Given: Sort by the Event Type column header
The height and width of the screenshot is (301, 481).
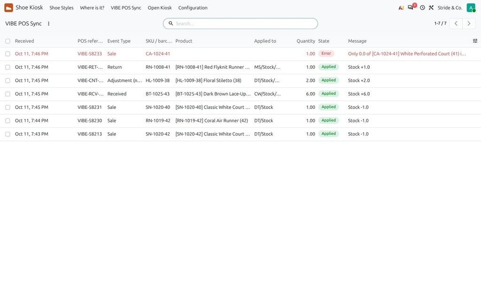Looking at the screenshot, I should pos(119,41).
